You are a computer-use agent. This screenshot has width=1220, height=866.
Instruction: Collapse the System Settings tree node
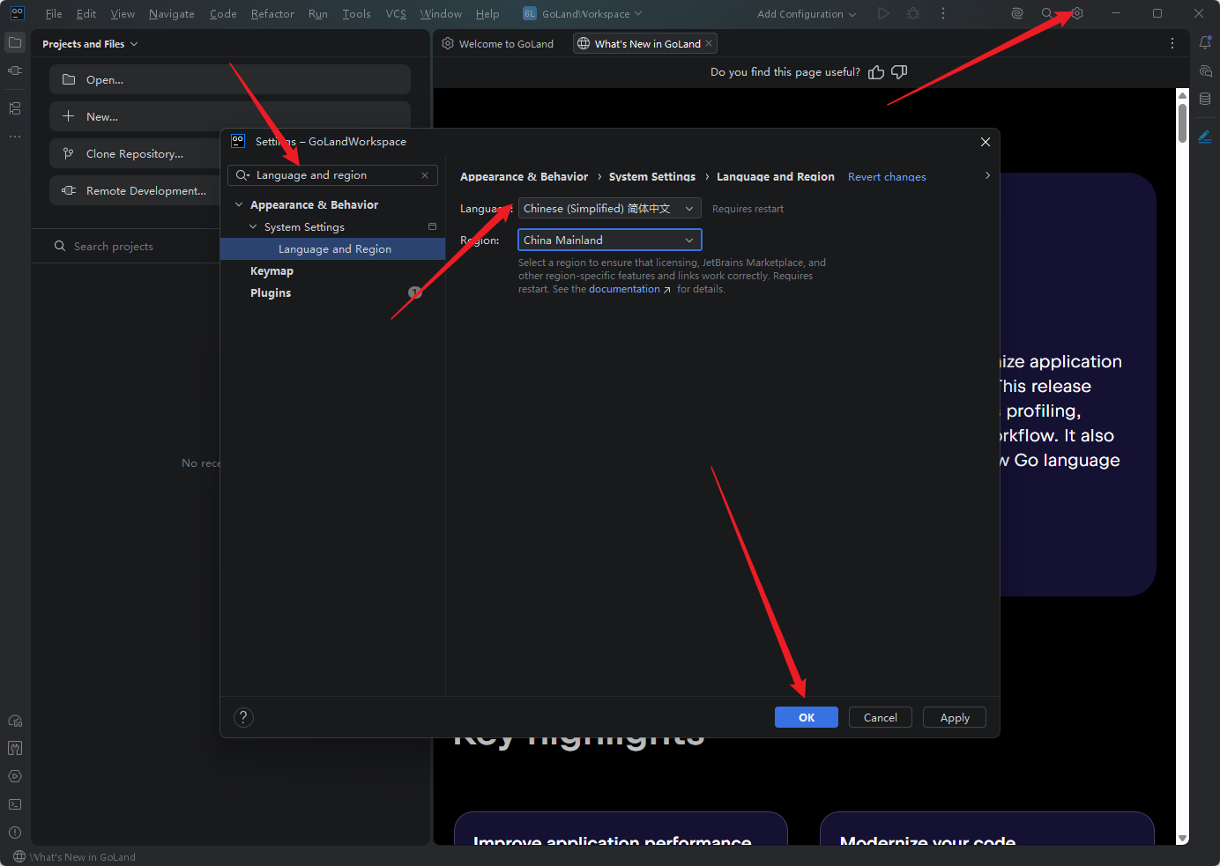253,226
